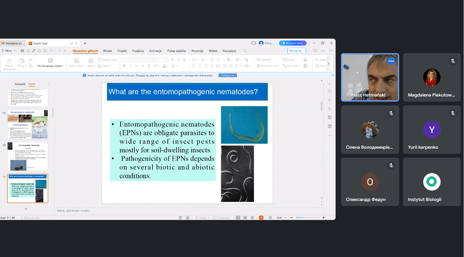Click the search magnifier icon in ribbon tab row
The image size is (464, 257).
tap(245, 51)
